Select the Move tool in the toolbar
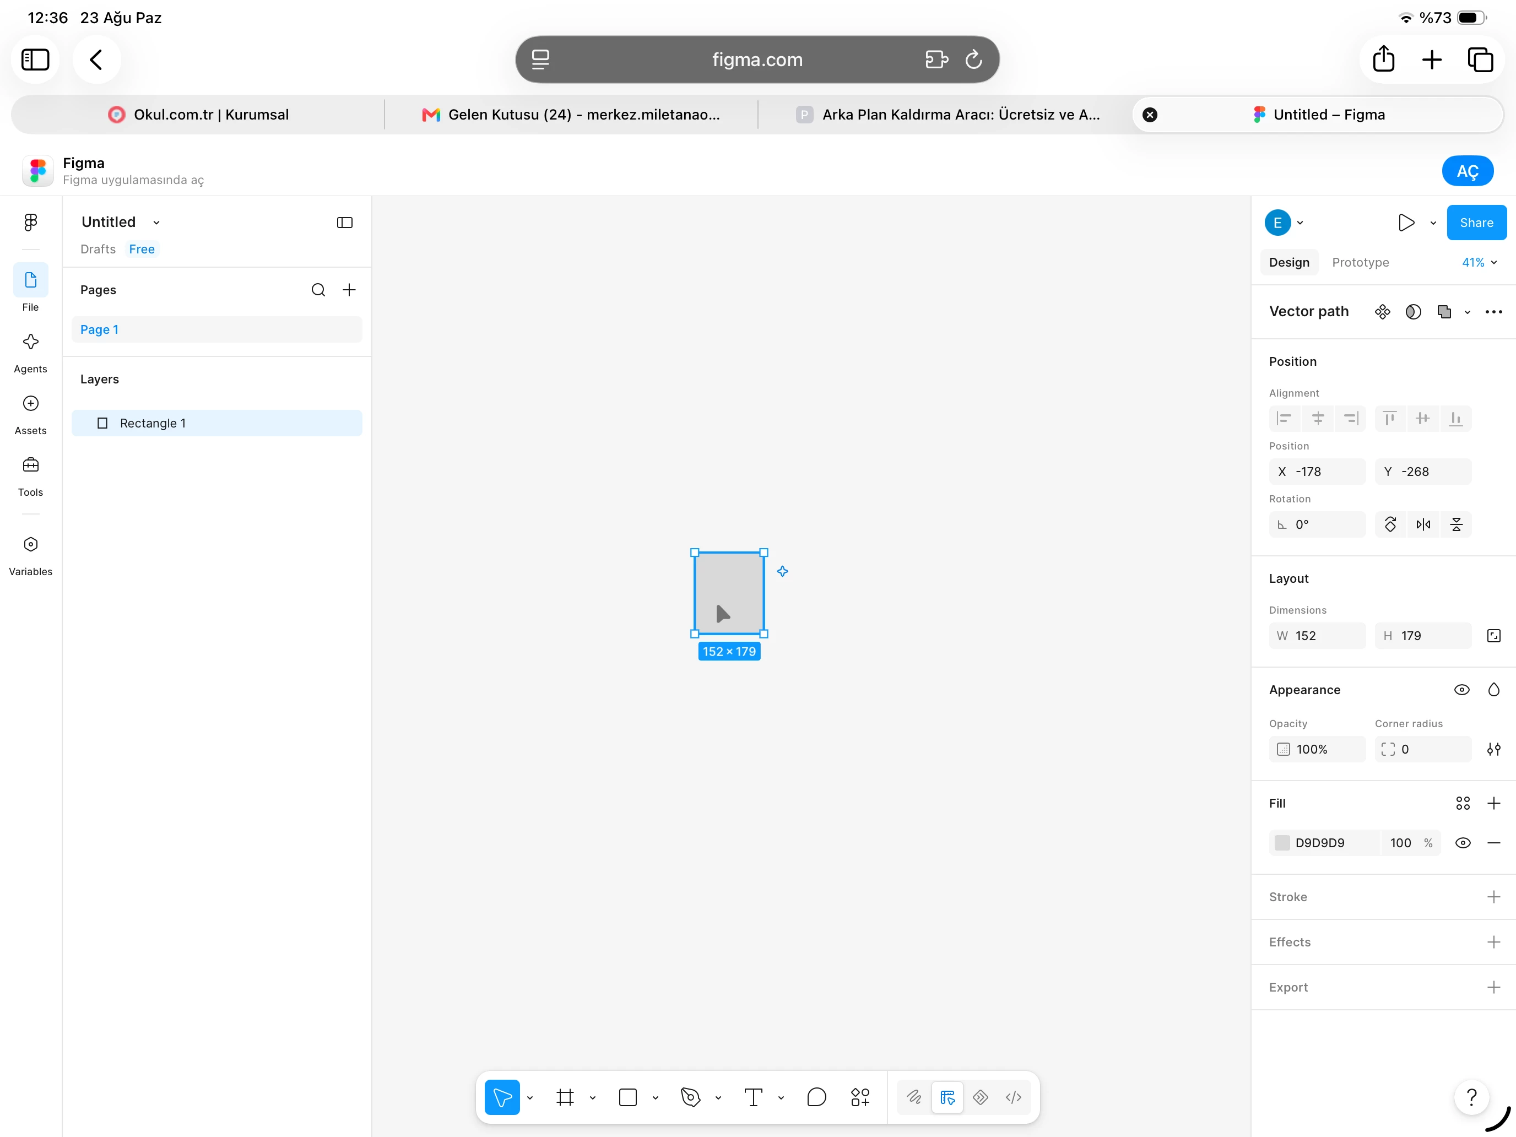Screen dimensions: 1516x1137 (x=502, y=1097)
